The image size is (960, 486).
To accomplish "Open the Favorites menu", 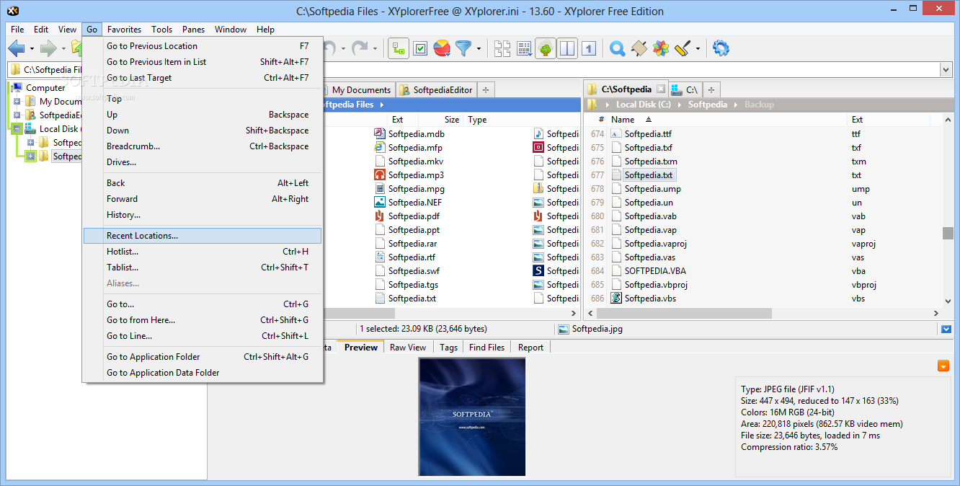I will (x=124, y=30).
